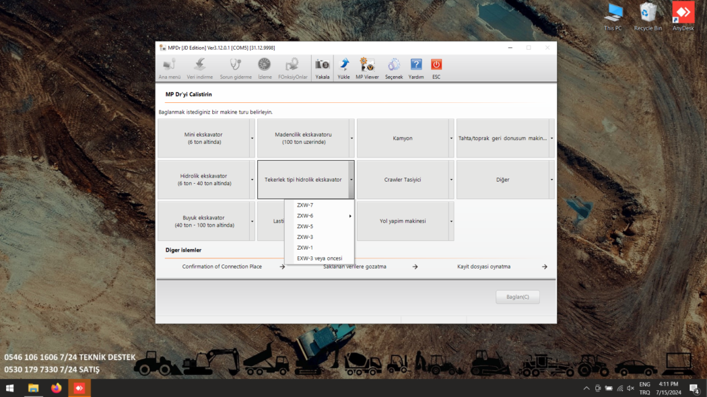This screenshot has width=707, height=397.
Task: Expand Mini ekskavator dropdown arrow
Action: (x=252, y=139)
